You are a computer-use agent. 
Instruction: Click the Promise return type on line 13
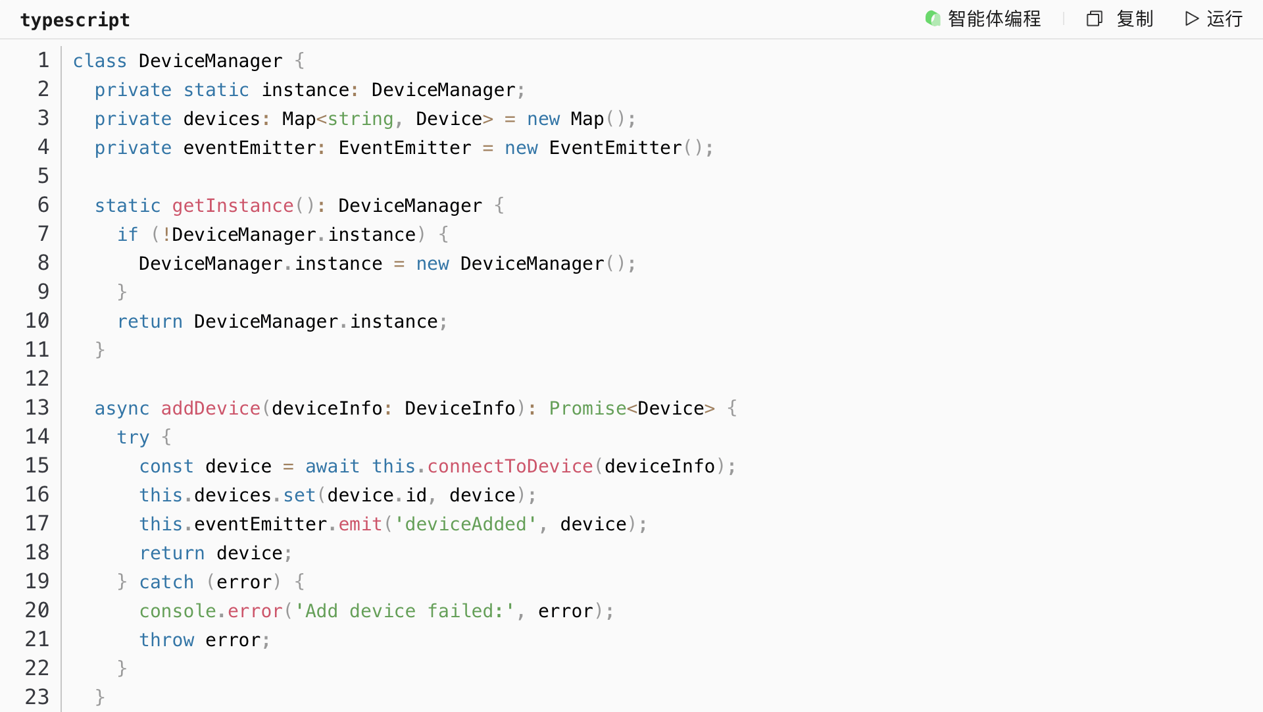587,409
